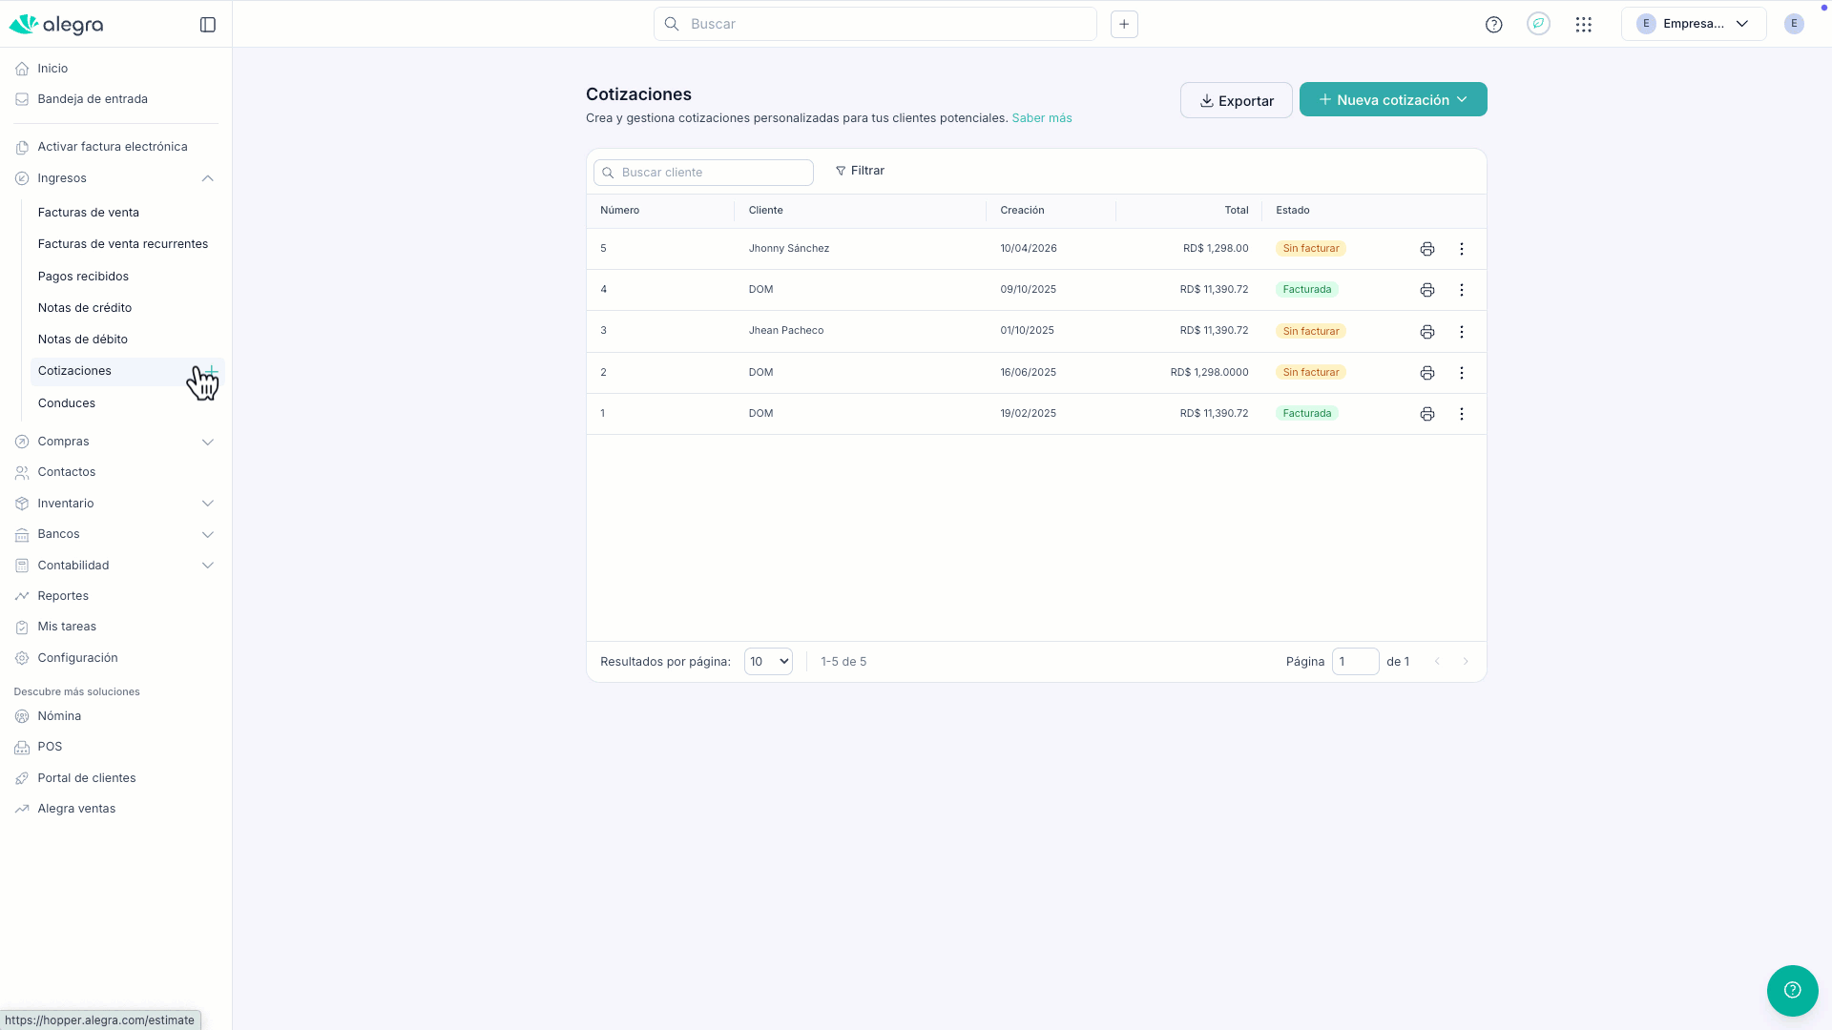
Task: Collapse the sidebar with the panel toggle icon
Action: click(208, 25)
